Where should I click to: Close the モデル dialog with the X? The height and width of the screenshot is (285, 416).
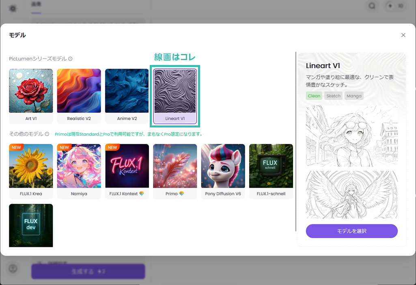pos(403,35)
